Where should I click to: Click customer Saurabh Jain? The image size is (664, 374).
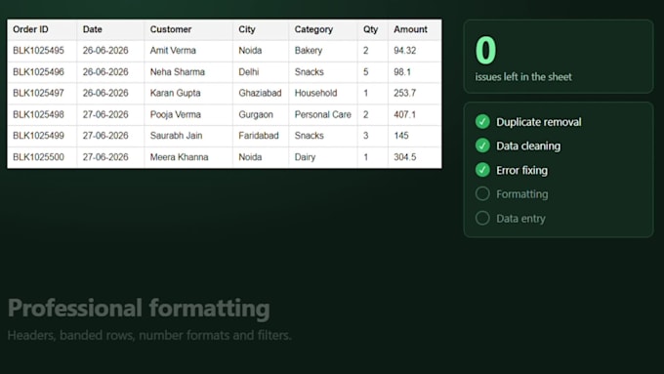pos(176,136)
